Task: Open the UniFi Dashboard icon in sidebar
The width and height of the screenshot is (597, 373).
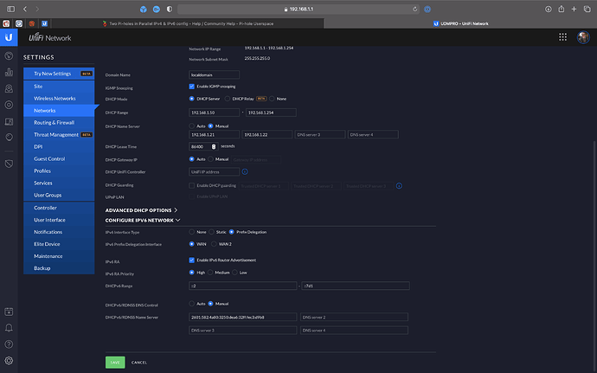Action: [9, 56]
